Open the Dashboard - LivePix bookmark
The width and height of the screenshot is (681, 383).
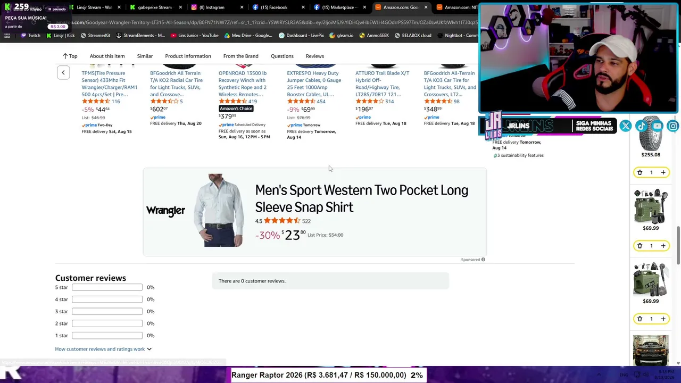(301, 36)
